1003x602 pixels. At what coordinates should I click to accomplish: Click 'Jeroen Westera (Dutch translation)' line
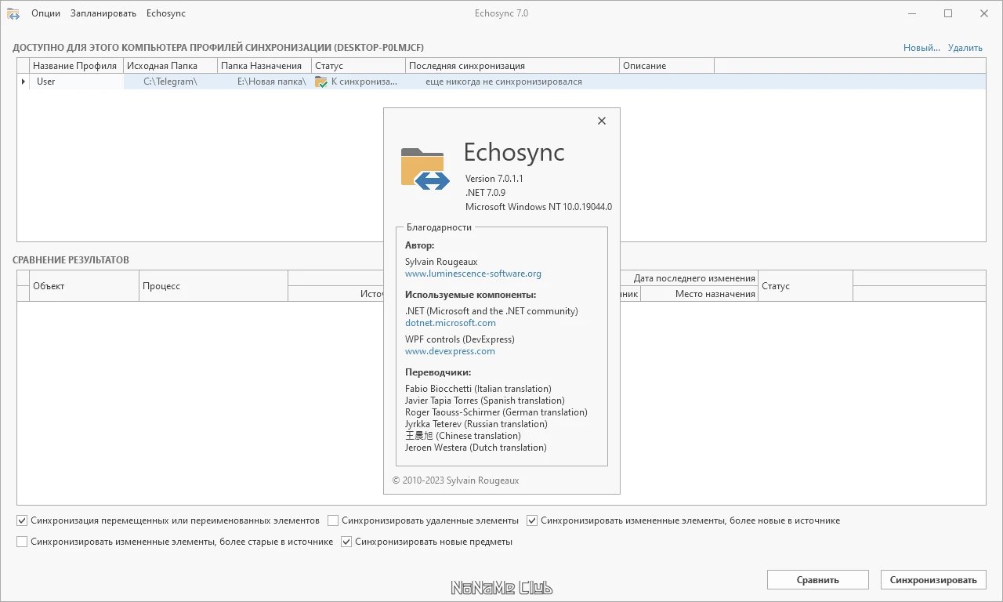coord(476,448)
